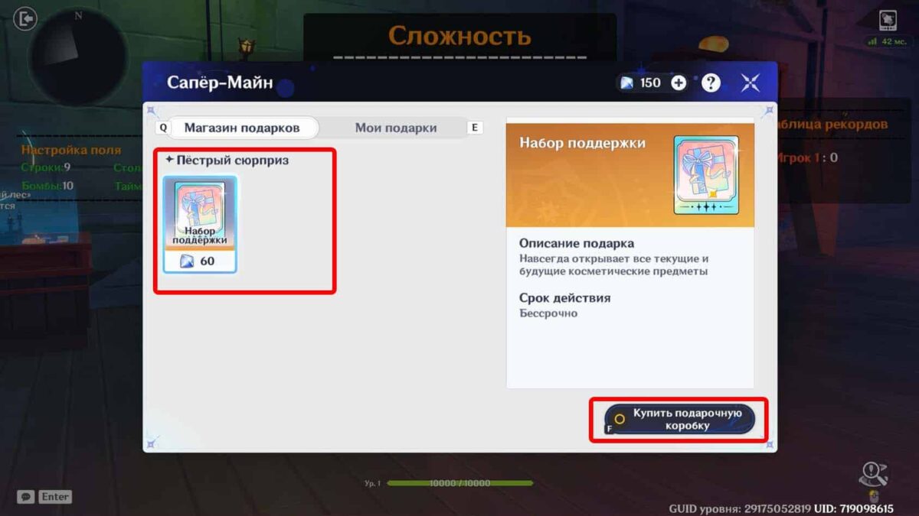
Task: Click the 10000 / 10000 level progress bar
Action: click(459, 483)
